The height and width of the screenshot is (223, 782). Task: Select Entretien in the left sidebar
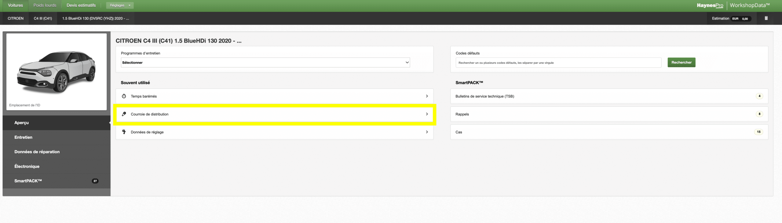click(x=23, y=137)
